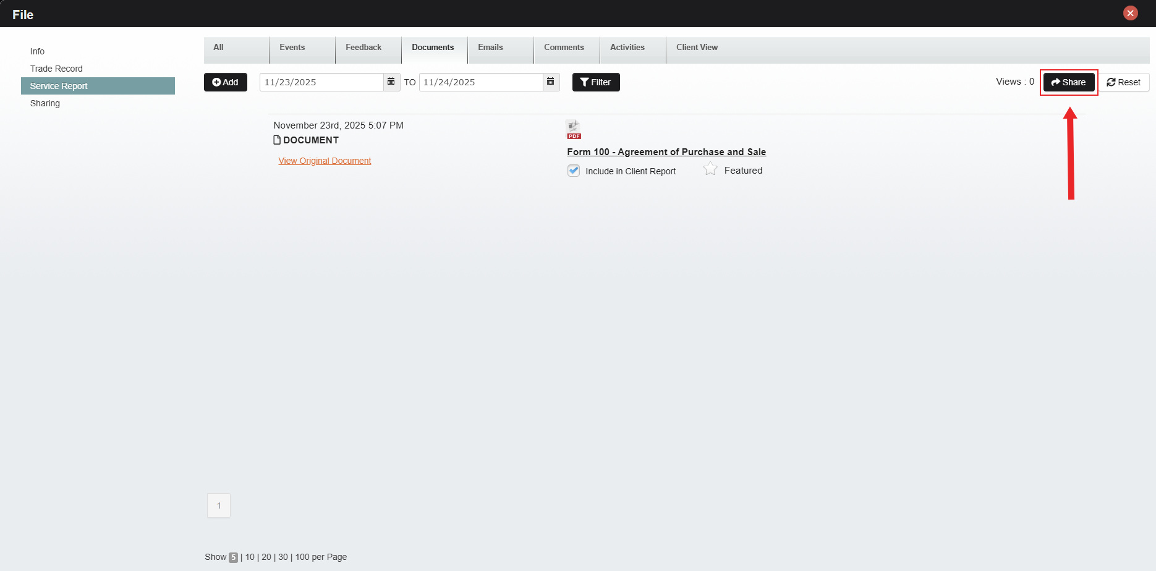Open the Client View tab
The width and height of the screenshot is (1156, 571).
pos(697,48)
